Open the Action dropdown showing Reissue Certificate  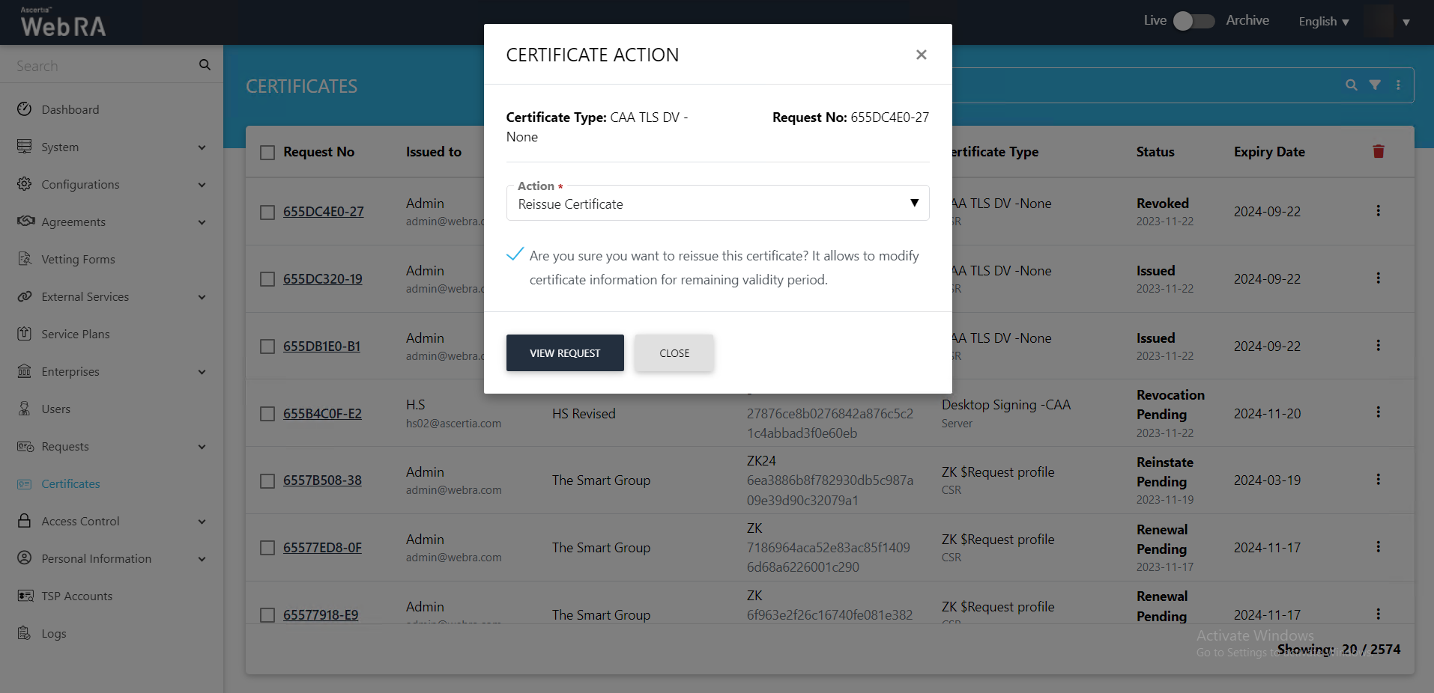[x=717, y=204]
